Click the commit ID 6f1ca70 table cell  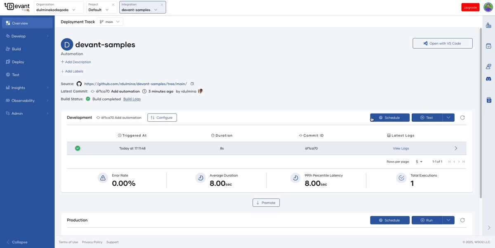tap(311, 148)
